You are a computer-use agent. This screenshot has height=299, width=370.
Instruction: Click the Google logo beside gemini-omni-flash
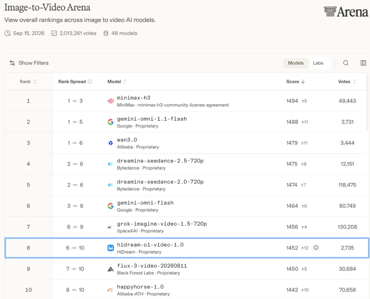[x=110, y=206]
